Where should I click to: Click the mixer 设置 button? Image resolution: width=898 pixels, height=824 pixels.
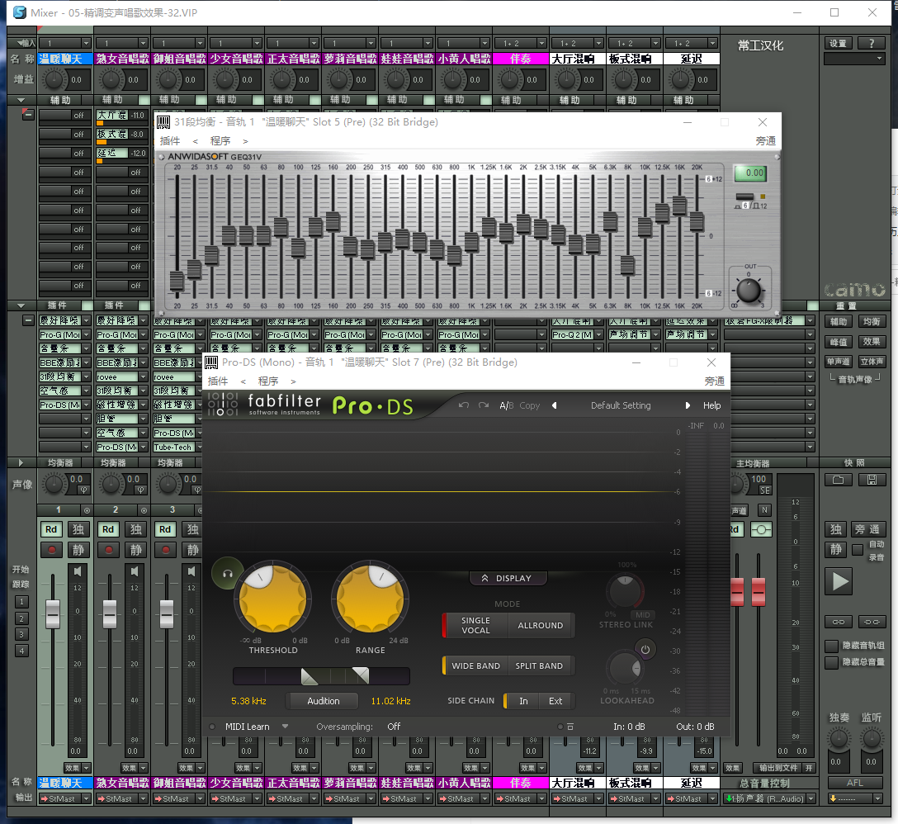click(x=838, y=44)
